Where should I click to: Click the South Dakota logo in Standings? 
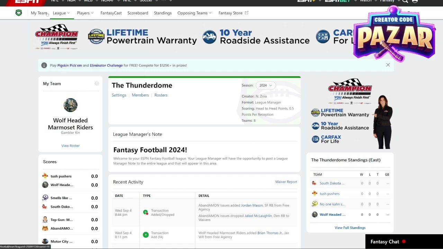315,183
